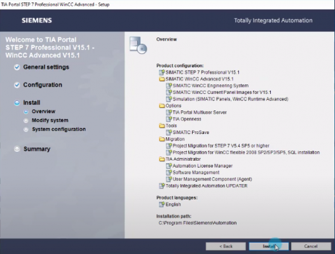Image resolution: width=335 pixels, height=254 pixels.
Task: Click the TIA Portal Multiuser Server component icon
Action: point(169,112)
